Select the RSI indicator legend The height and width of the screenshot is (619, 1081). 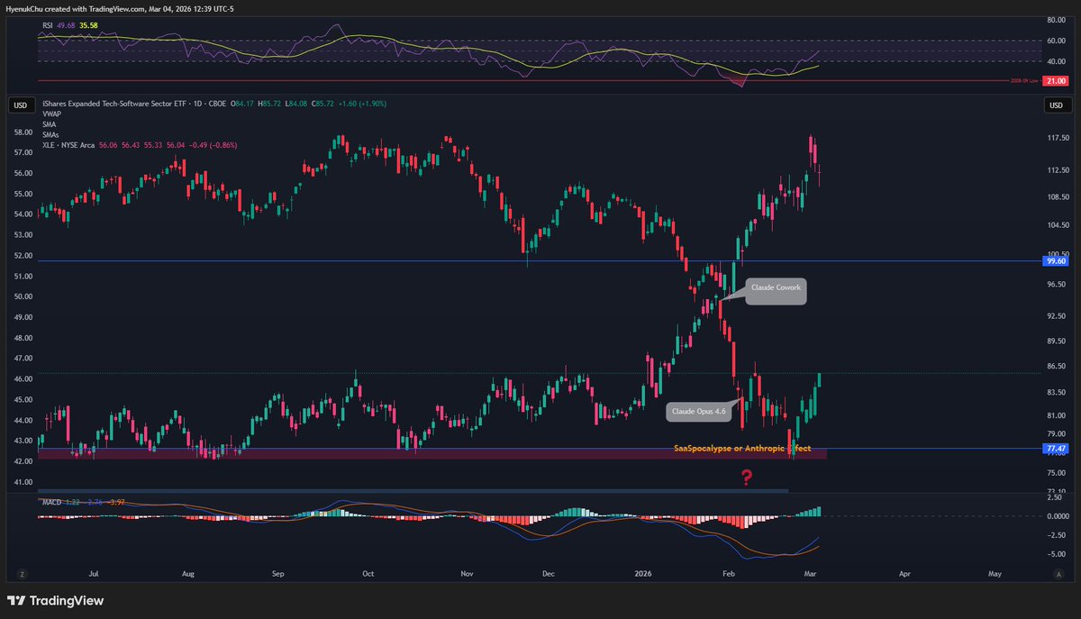tap(48, 26)
